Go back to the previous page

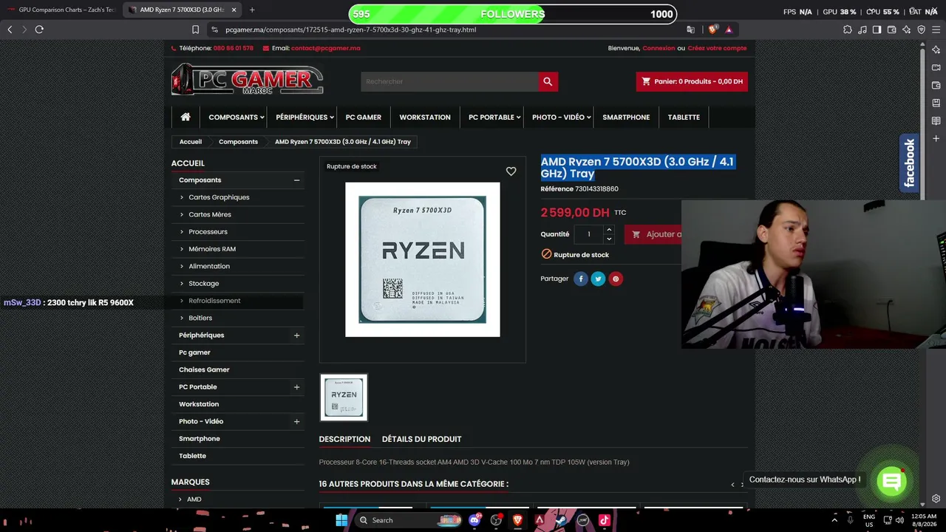point(10,30)
